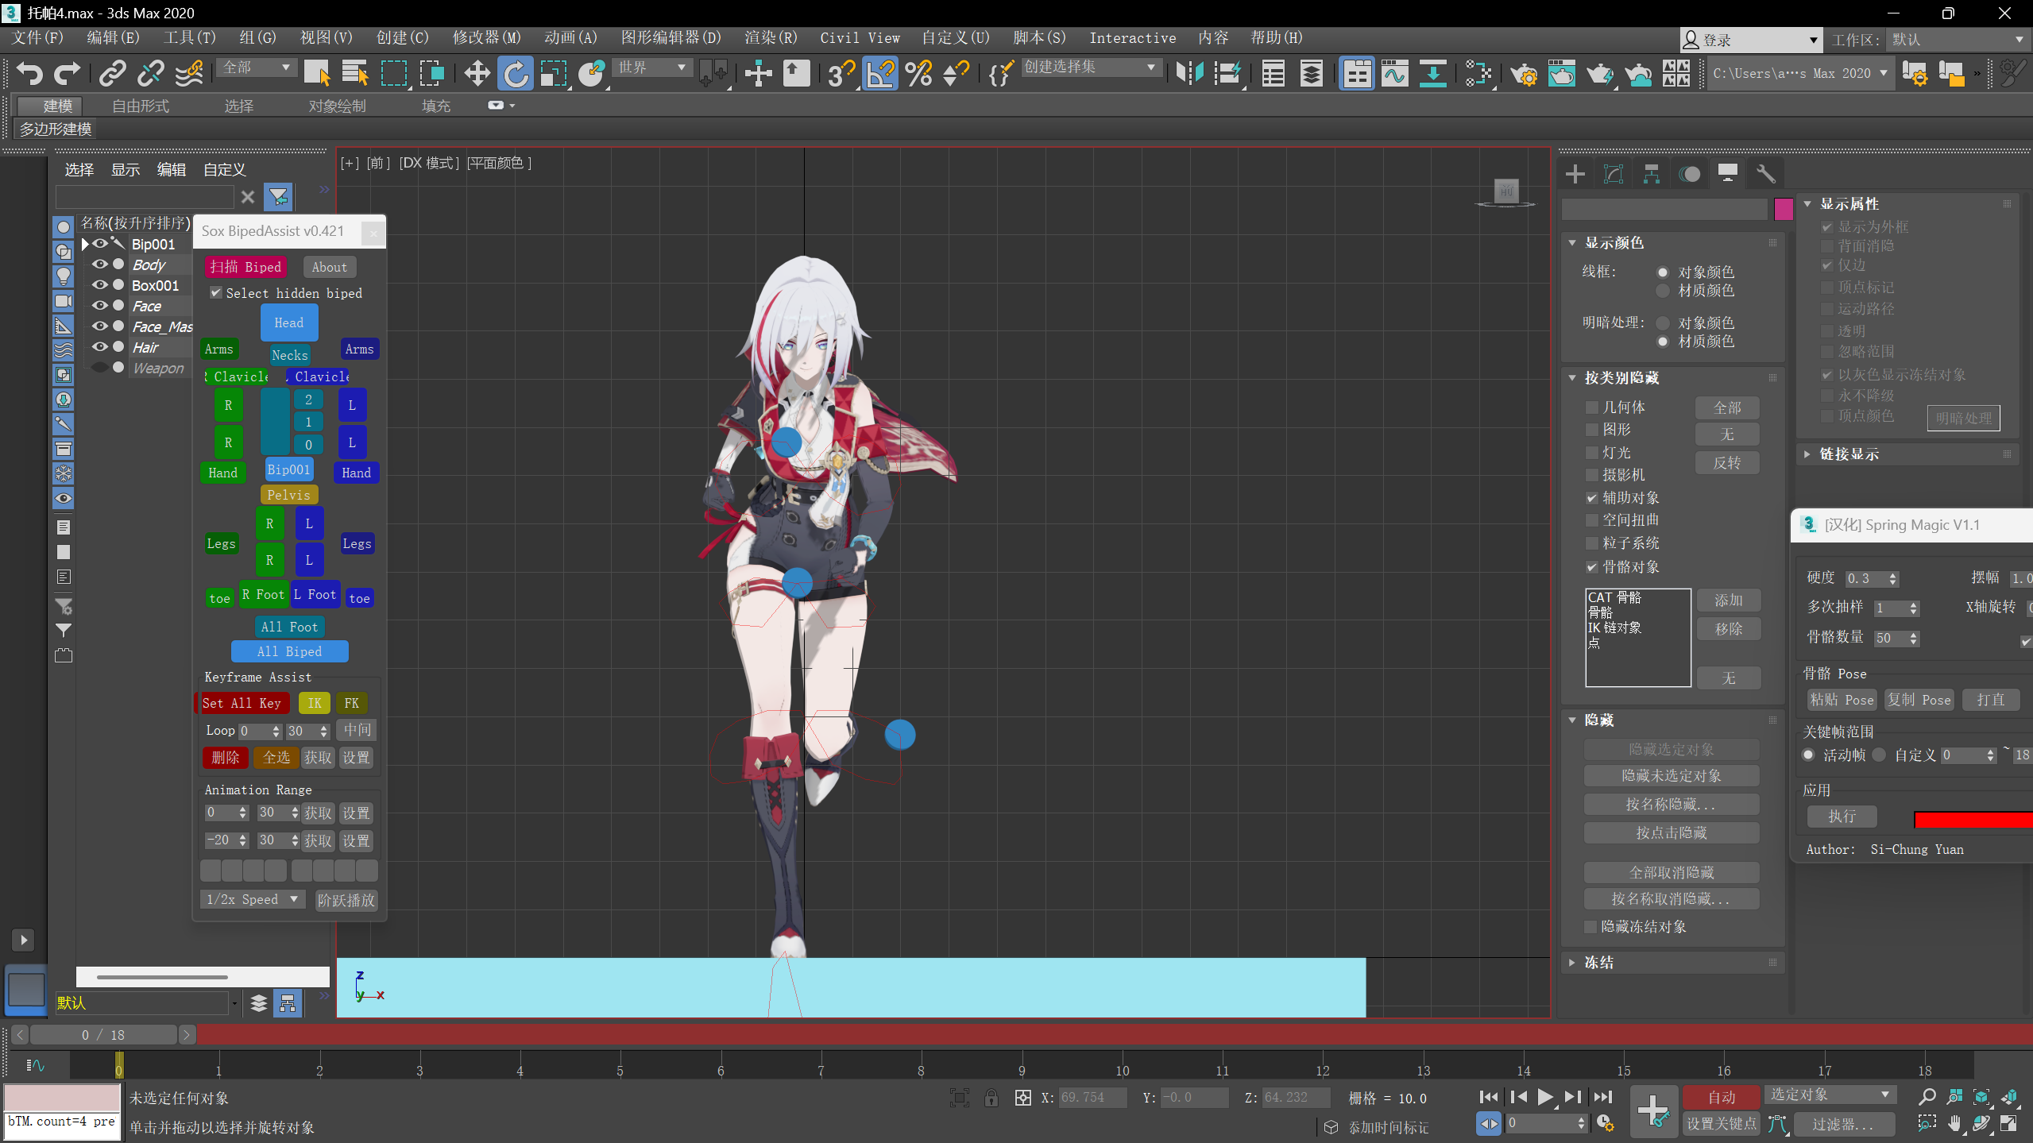The height and width of the screenshot is (1143, 2033).
Task: Clear the scene explorer search box
Action: 248,197
